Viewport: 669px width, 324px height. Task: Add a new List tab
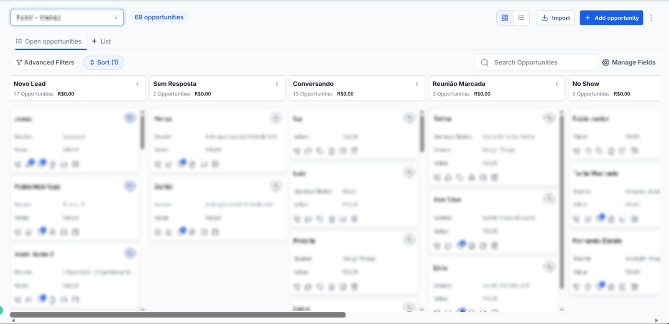point(101,41)
